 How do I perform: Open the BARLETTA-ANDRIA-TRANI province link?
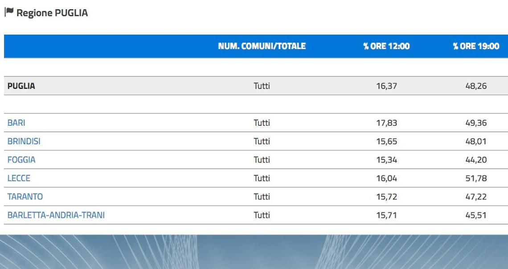pos(56,215)
